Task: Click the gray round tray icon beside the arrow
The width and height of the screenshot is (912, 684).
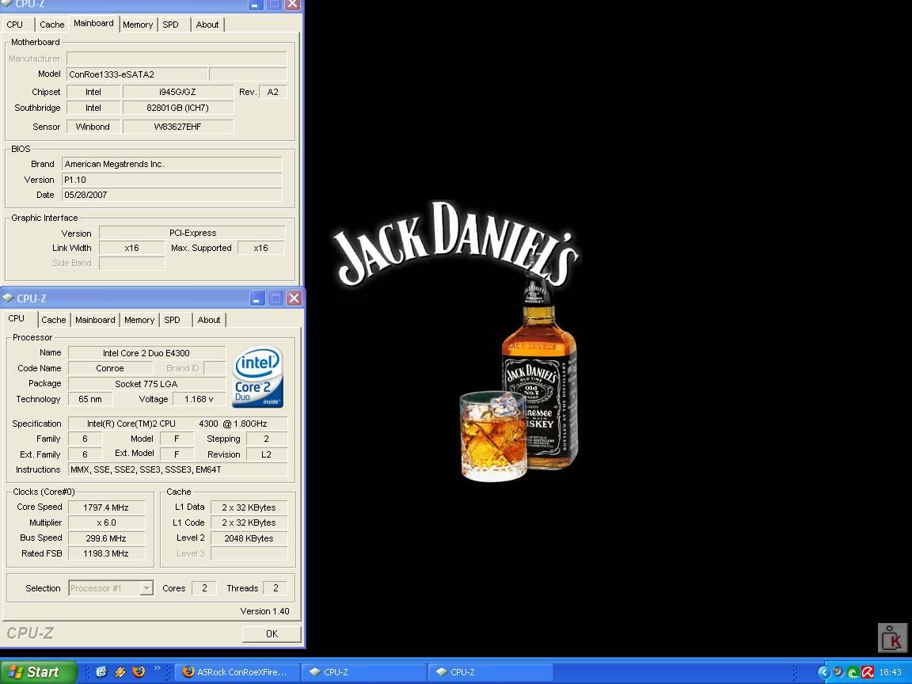Action: coord(838,672)
